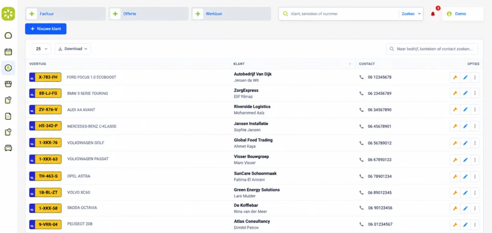
Task: Open the car icon at sidebar bottom
Action: [8, 148]
